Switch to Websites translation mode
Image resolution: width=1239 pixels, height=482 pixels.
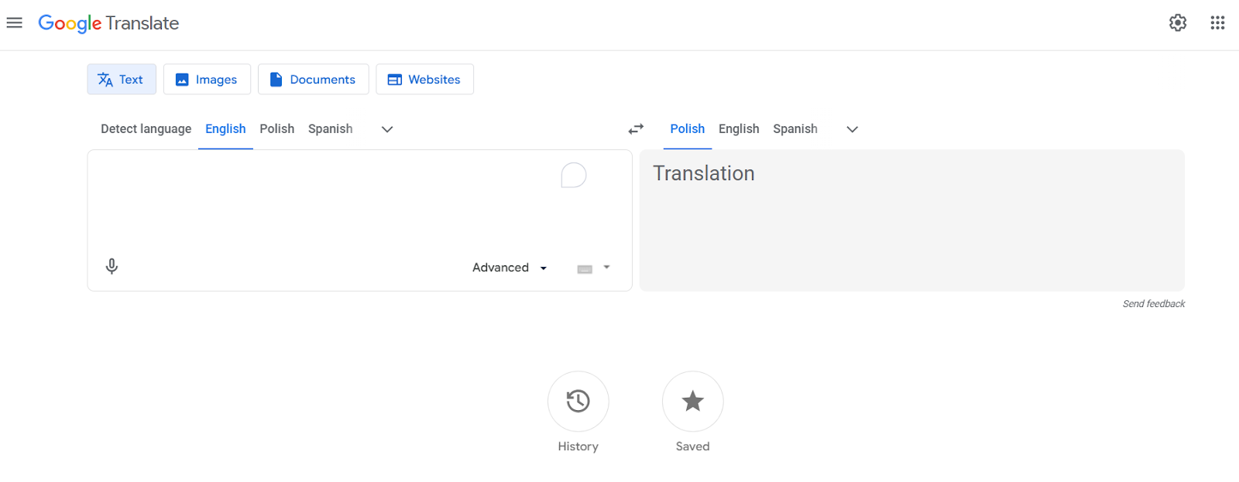(x=425, y=80)
